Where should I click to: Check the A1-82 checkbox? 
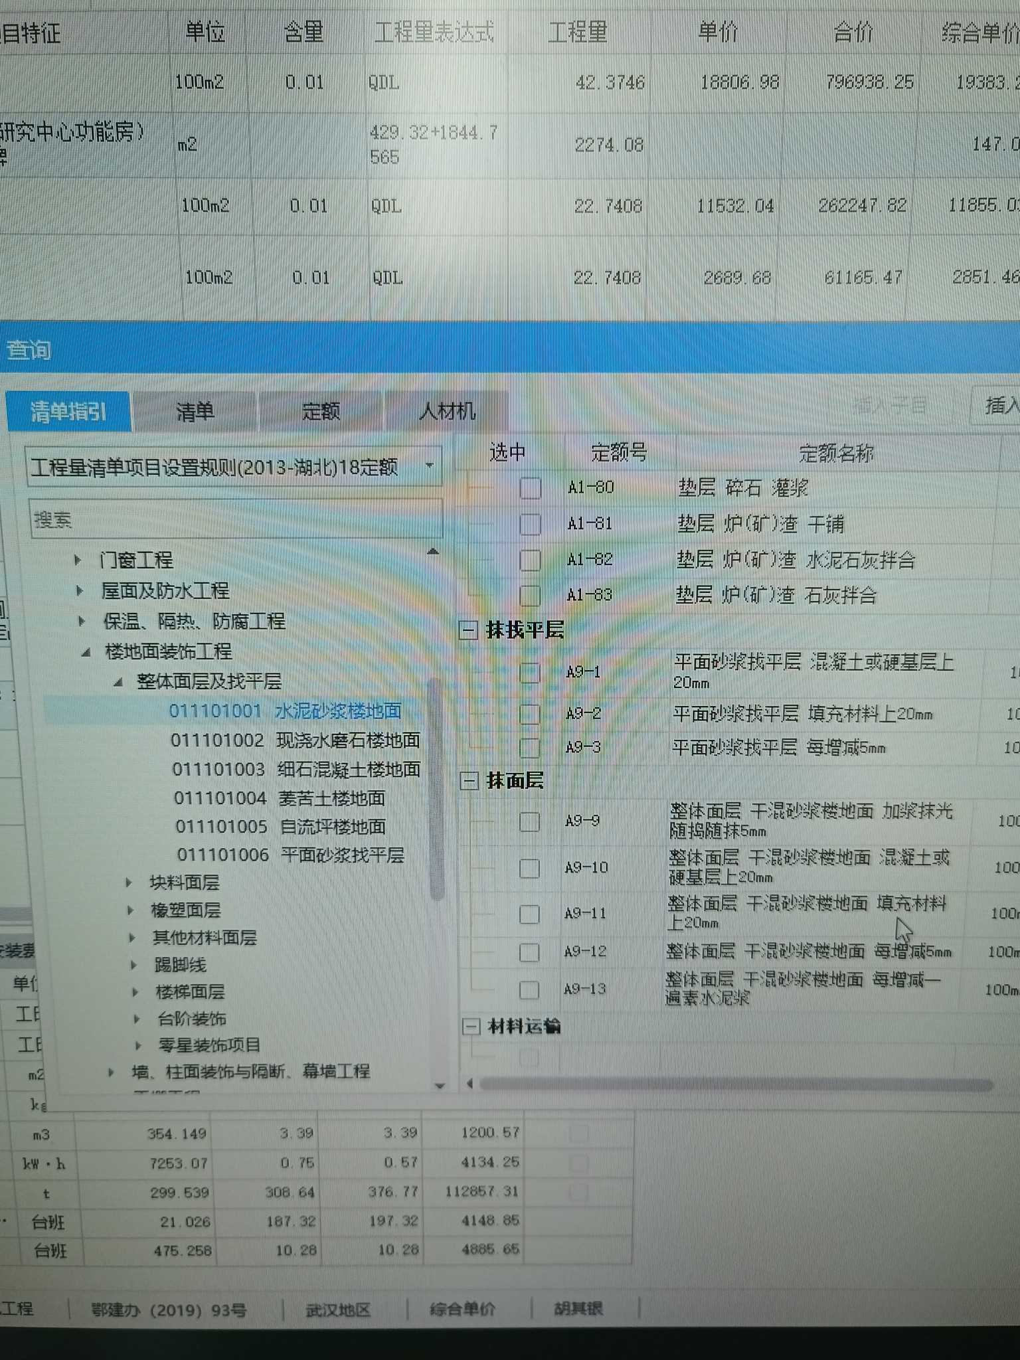click(x=530, y=560)
